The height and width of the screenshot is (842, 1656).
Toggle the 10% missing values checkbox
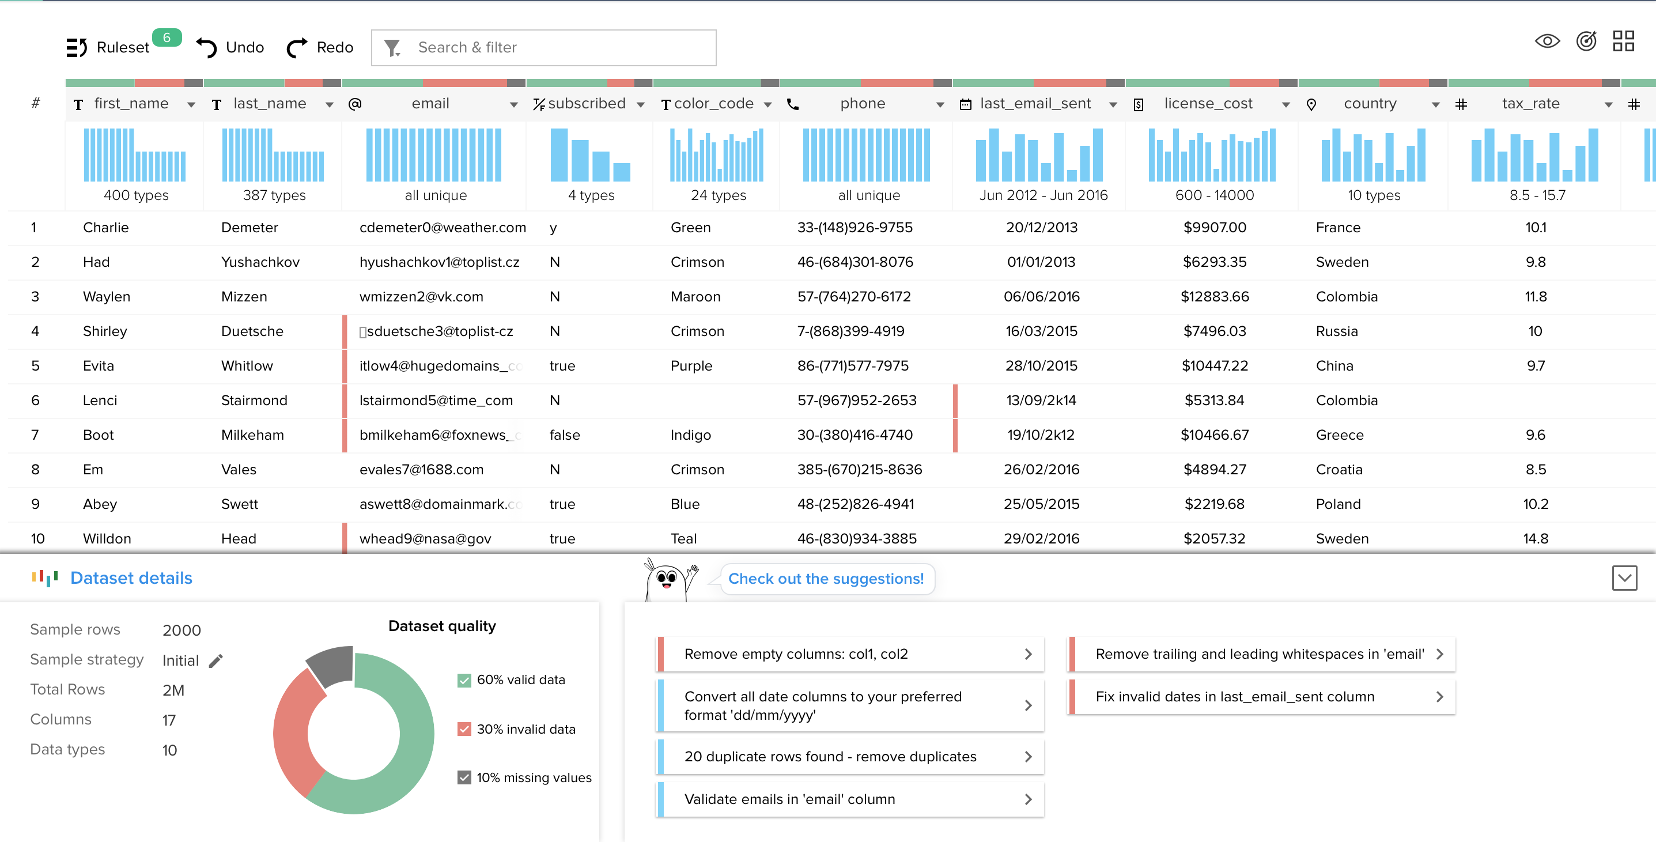tap(464, 777)
